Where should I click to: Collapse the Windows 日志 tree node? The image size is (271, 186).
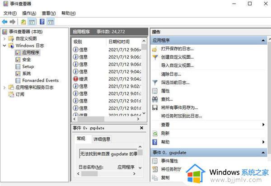(x=5, y=46)
